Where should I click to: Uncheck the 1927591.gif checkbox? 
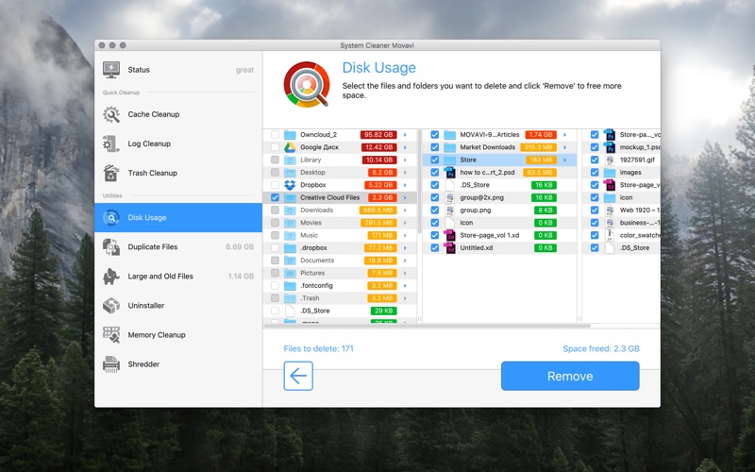pyautogui.click(x=595, y=160)
